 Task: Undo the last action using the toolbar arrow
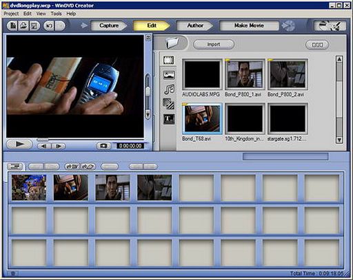[49, 25]
